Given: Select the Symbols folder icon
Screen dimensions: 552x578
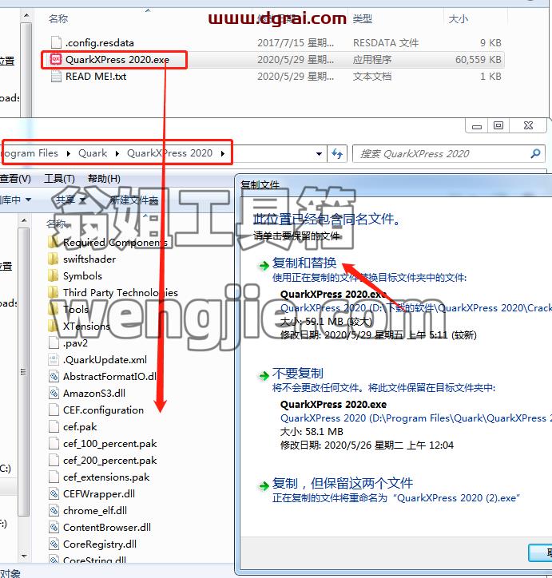Looking at the screenshot, I should pyautogui.click(x=54, y=275).
